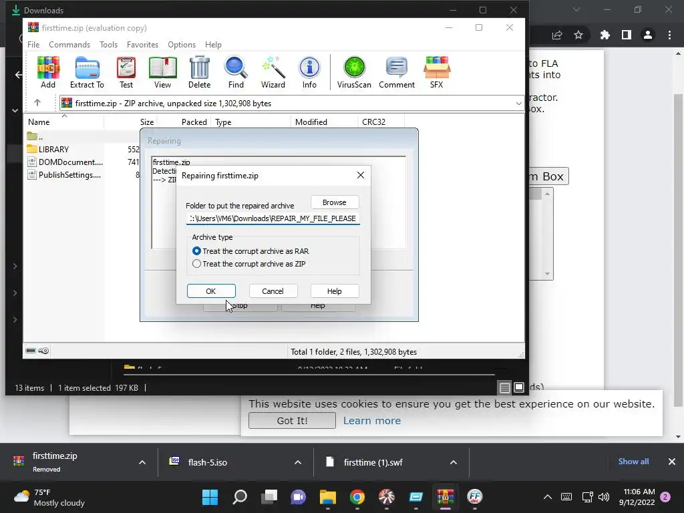Open taskbar Search icon
Image resolution: width=684 pixels, height=513 pixels.
pos(240,497)
